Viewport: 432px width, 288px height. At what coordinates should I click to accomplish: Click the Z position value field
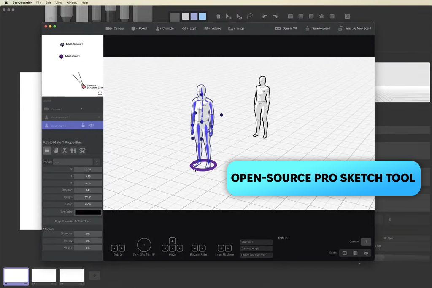(x=88, y=183)
